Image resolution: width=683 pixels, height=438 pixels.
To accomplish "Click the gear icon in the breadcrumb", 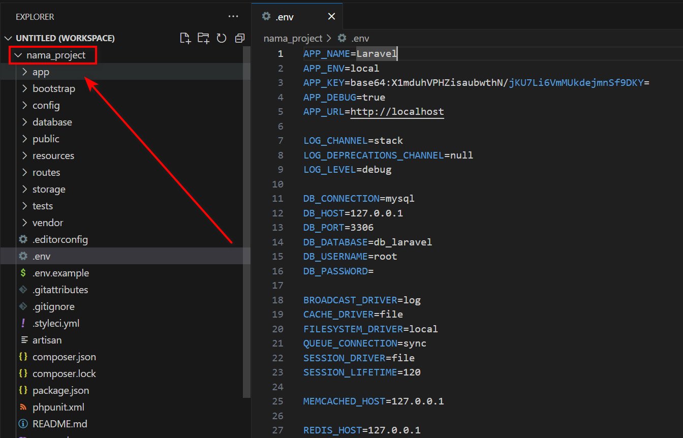I will point(342,38).
